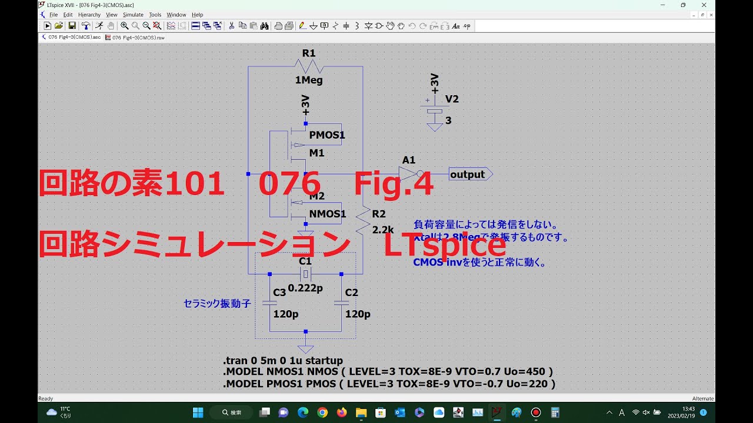Switch to 076 Fig4-3(CMOS).asc tab
753x423 pixels.
pos(70,37)
